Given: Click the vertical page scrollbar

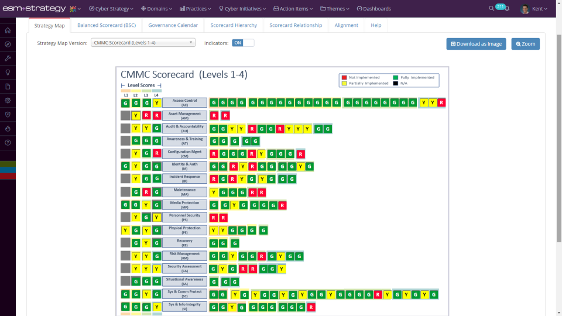Looking at the screenshot, I should [558, 139].
